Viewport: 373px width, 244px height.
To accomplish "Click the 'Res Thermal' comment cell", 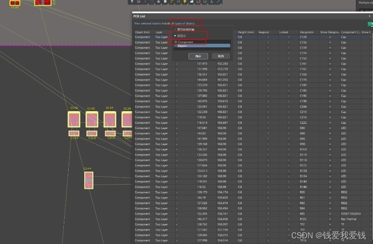I will pos(349,219).
